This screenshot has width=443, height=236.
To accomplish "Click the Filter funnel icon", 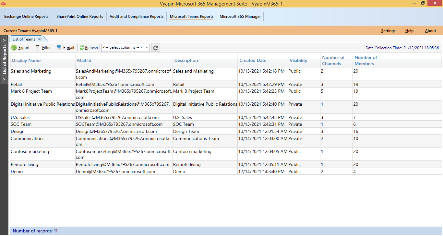I will [38, 48].
